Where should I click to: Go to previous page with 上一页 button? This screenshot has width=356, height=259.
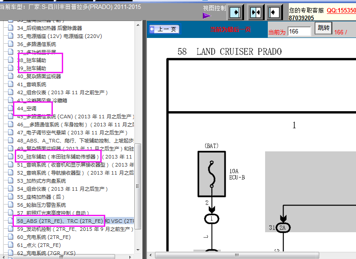164,29
